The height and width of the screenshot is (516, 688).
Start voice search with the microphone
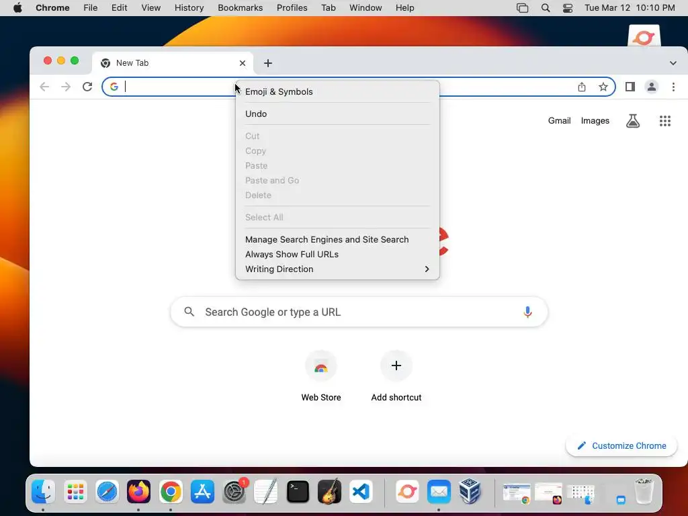(x=528, y=312)
